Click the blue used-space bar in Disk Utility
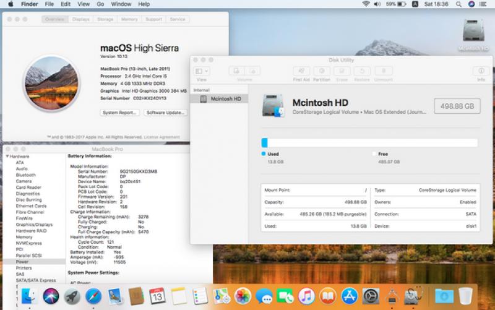 265,143
